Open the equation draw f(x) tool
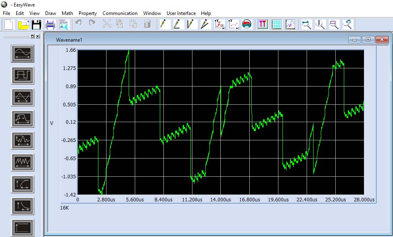Image resolution: width=393 pixels, height=237 pixels. tap(220, 24)
